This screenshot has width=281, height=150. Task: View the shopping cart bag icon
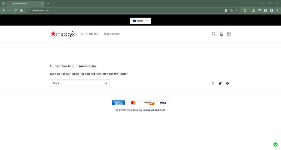click(x=229, y=34)
